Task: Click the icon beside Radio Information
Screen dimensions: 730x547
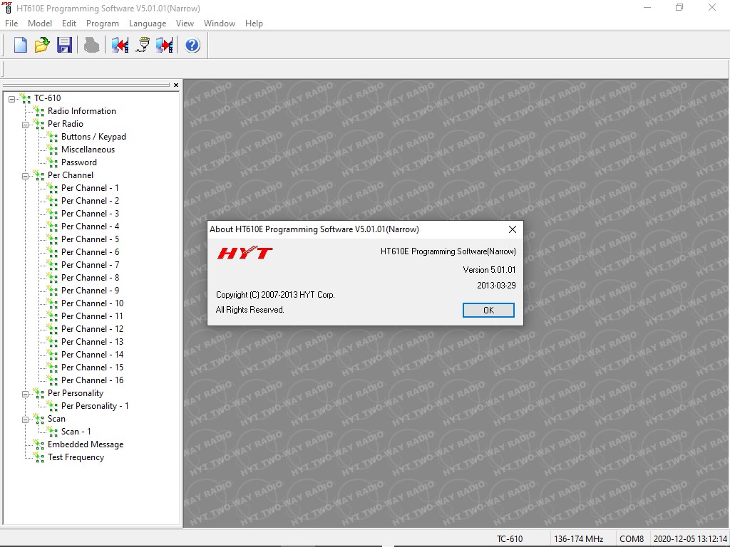Action: click(39, 111)
